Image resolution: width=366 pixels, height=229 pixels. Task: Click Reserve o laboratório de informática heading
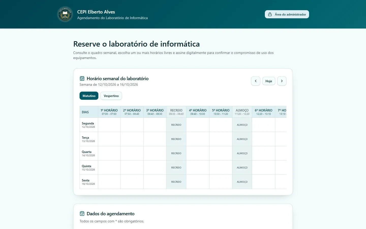[x=136, y=44]
